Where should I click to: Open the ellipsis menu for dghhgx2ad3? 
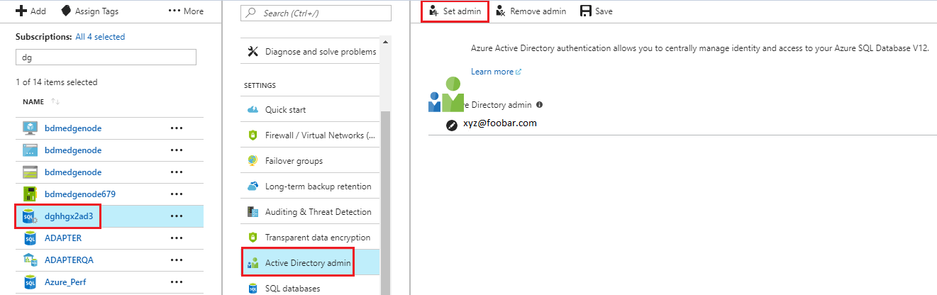(177, 216)
